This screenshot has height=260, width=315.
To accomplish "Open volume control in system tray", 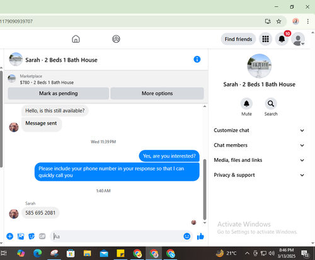I will pos(272,253).
